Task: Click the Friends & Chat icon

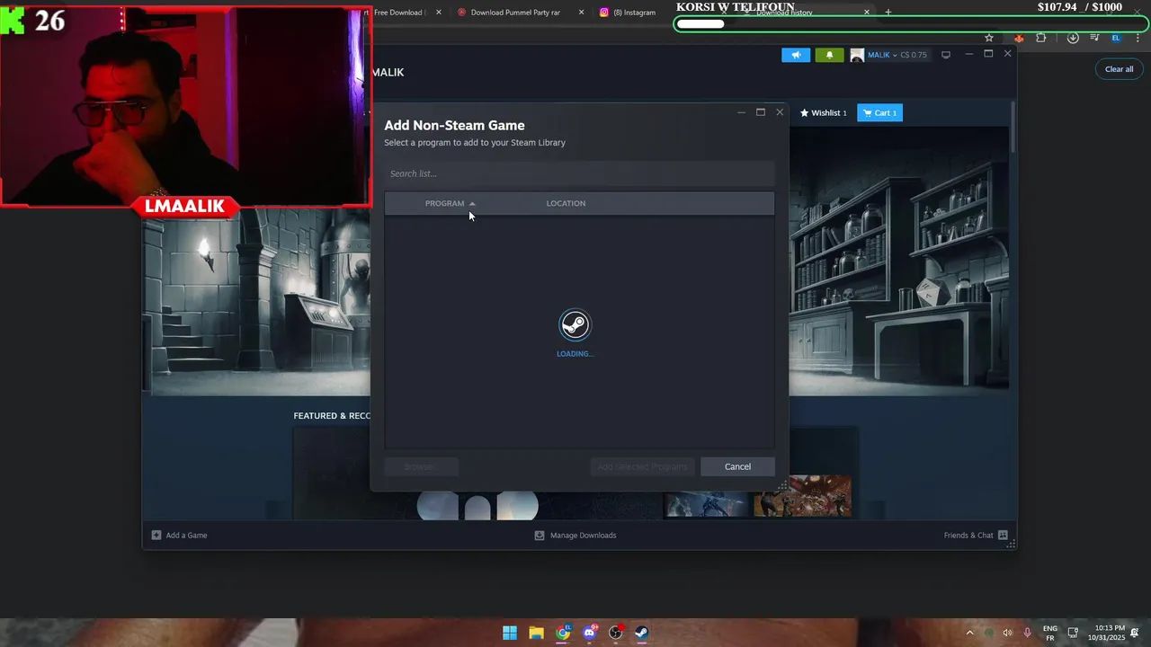Action: click(1003, 536)
